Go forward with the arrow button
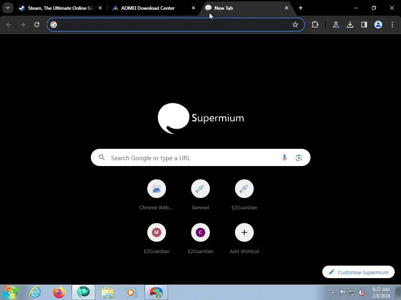401x300 pixels. [23, 25]
